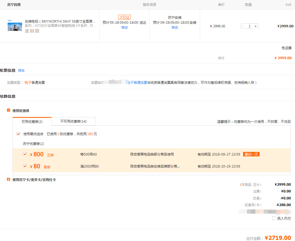Click the 系列 A73芯片 product spec line
Viewport: 295px width, 241px height.
60,26
